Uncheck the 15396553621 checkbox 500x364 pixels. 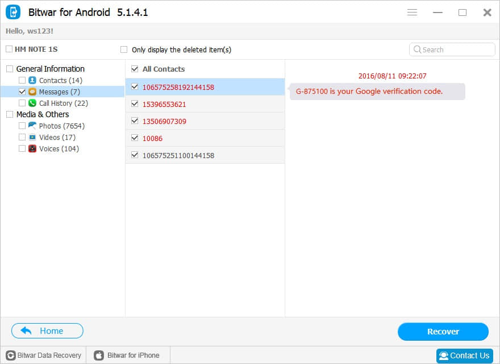point(135,104)
